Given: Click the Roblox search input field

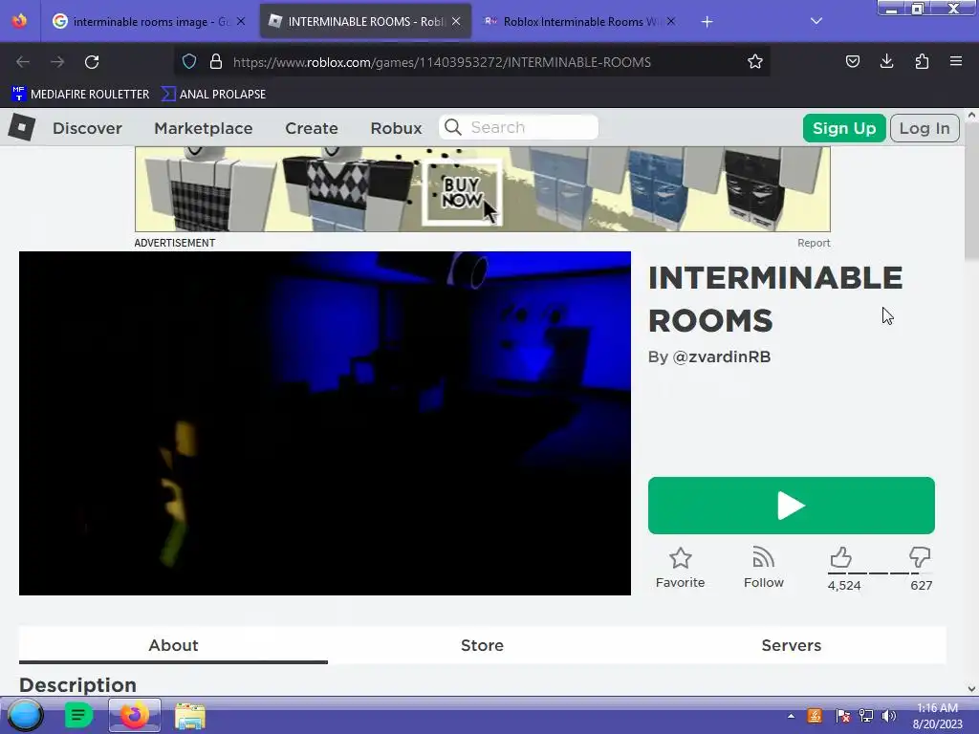Looking at the screenshot, I should coord(519,127).
